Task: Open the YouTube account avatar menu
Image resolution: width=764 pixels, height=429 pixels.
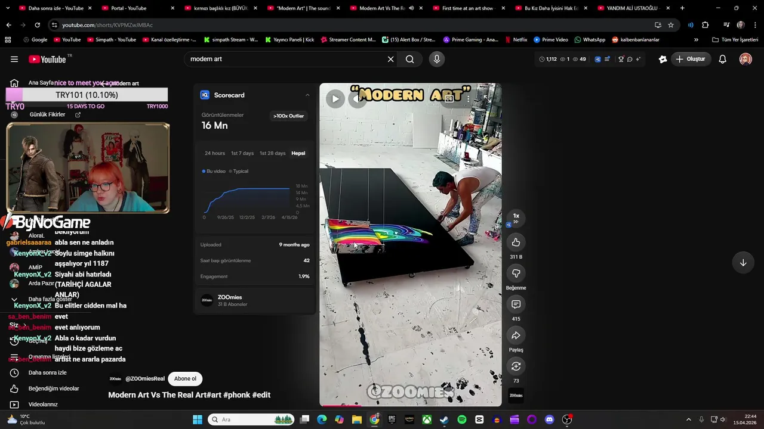Action: coord(745,59)
